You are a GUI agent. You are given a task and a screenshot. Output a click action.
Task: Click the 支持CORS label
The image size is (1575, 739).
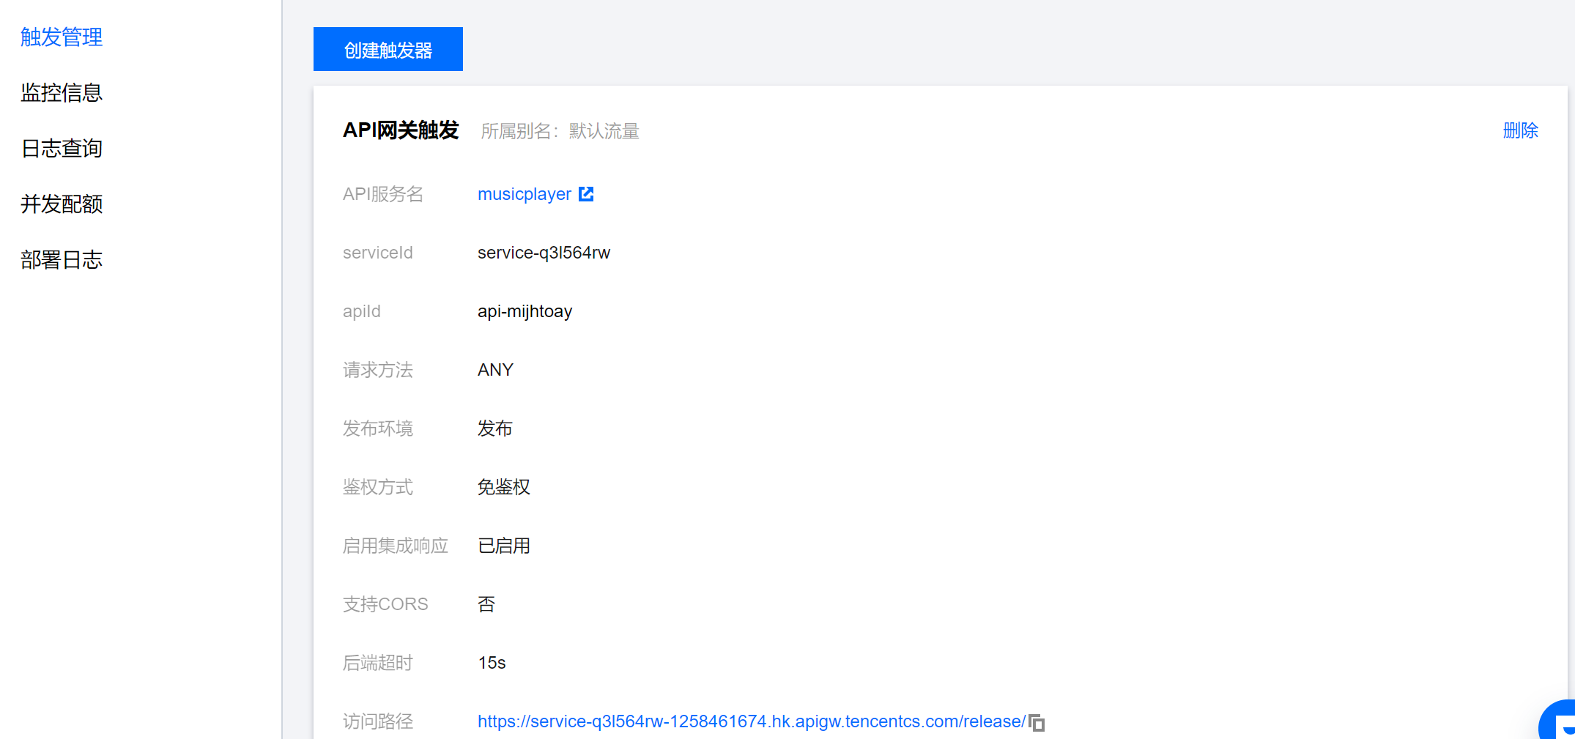pyautogui.click(x=385, y=604)
